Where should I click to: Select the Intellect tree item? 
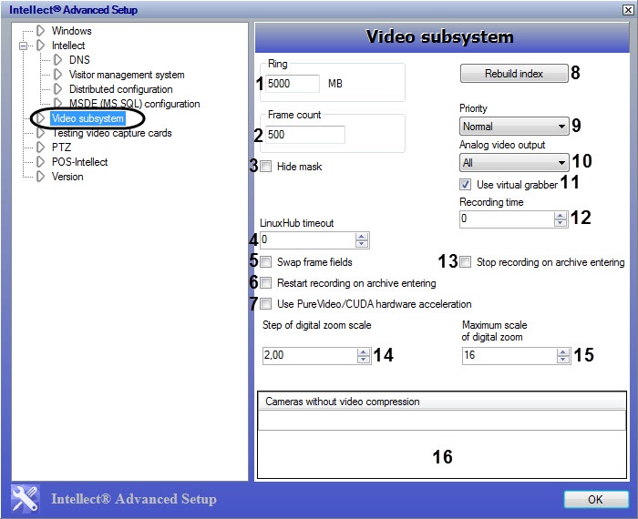click(x=68, y=46)
